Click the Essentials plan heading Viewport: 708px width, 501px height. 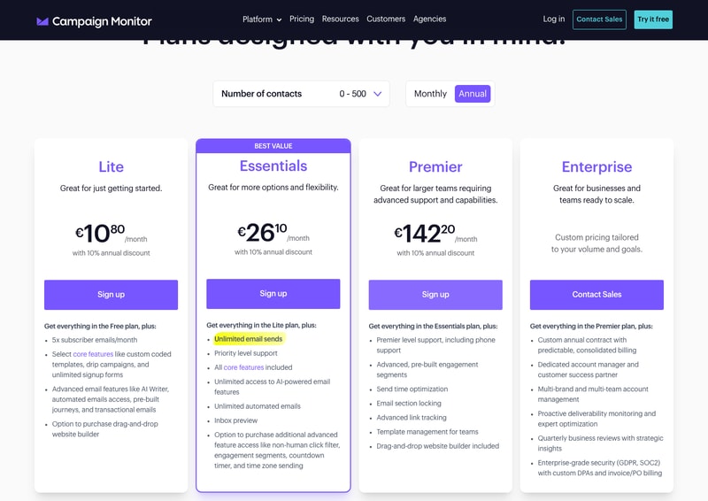coord(273,166)
